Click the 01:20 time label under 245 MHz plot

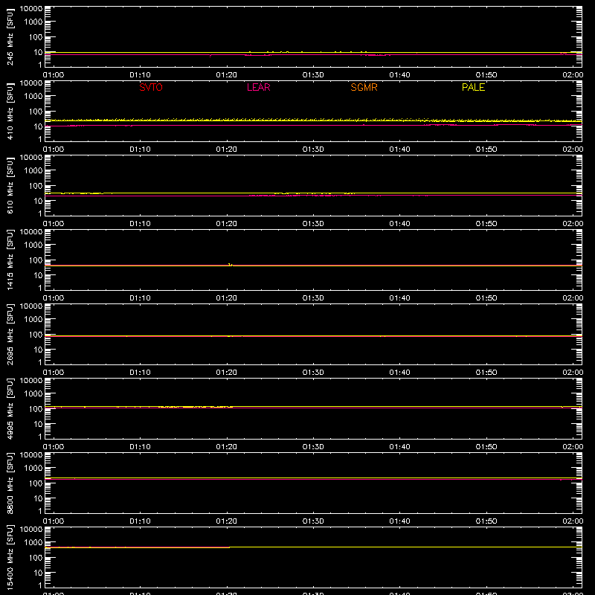coord(227,75)
